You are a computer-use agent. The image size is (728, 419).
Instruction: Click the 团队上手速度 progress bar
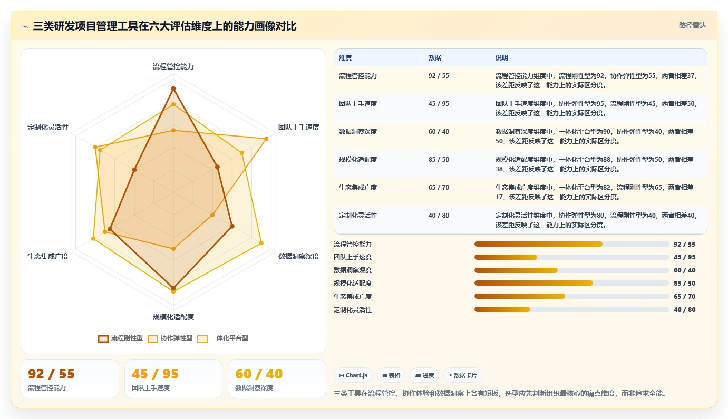(x=571, y=257)
